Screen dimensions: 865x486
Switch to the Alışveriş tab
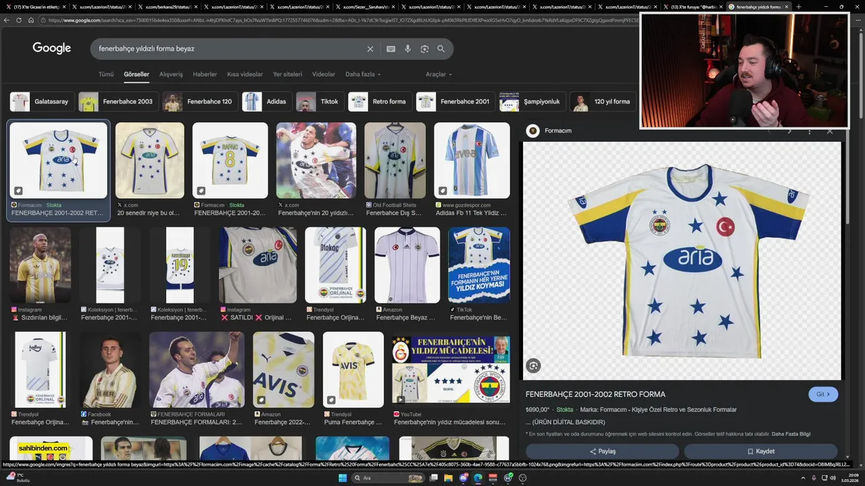point(171,74)
